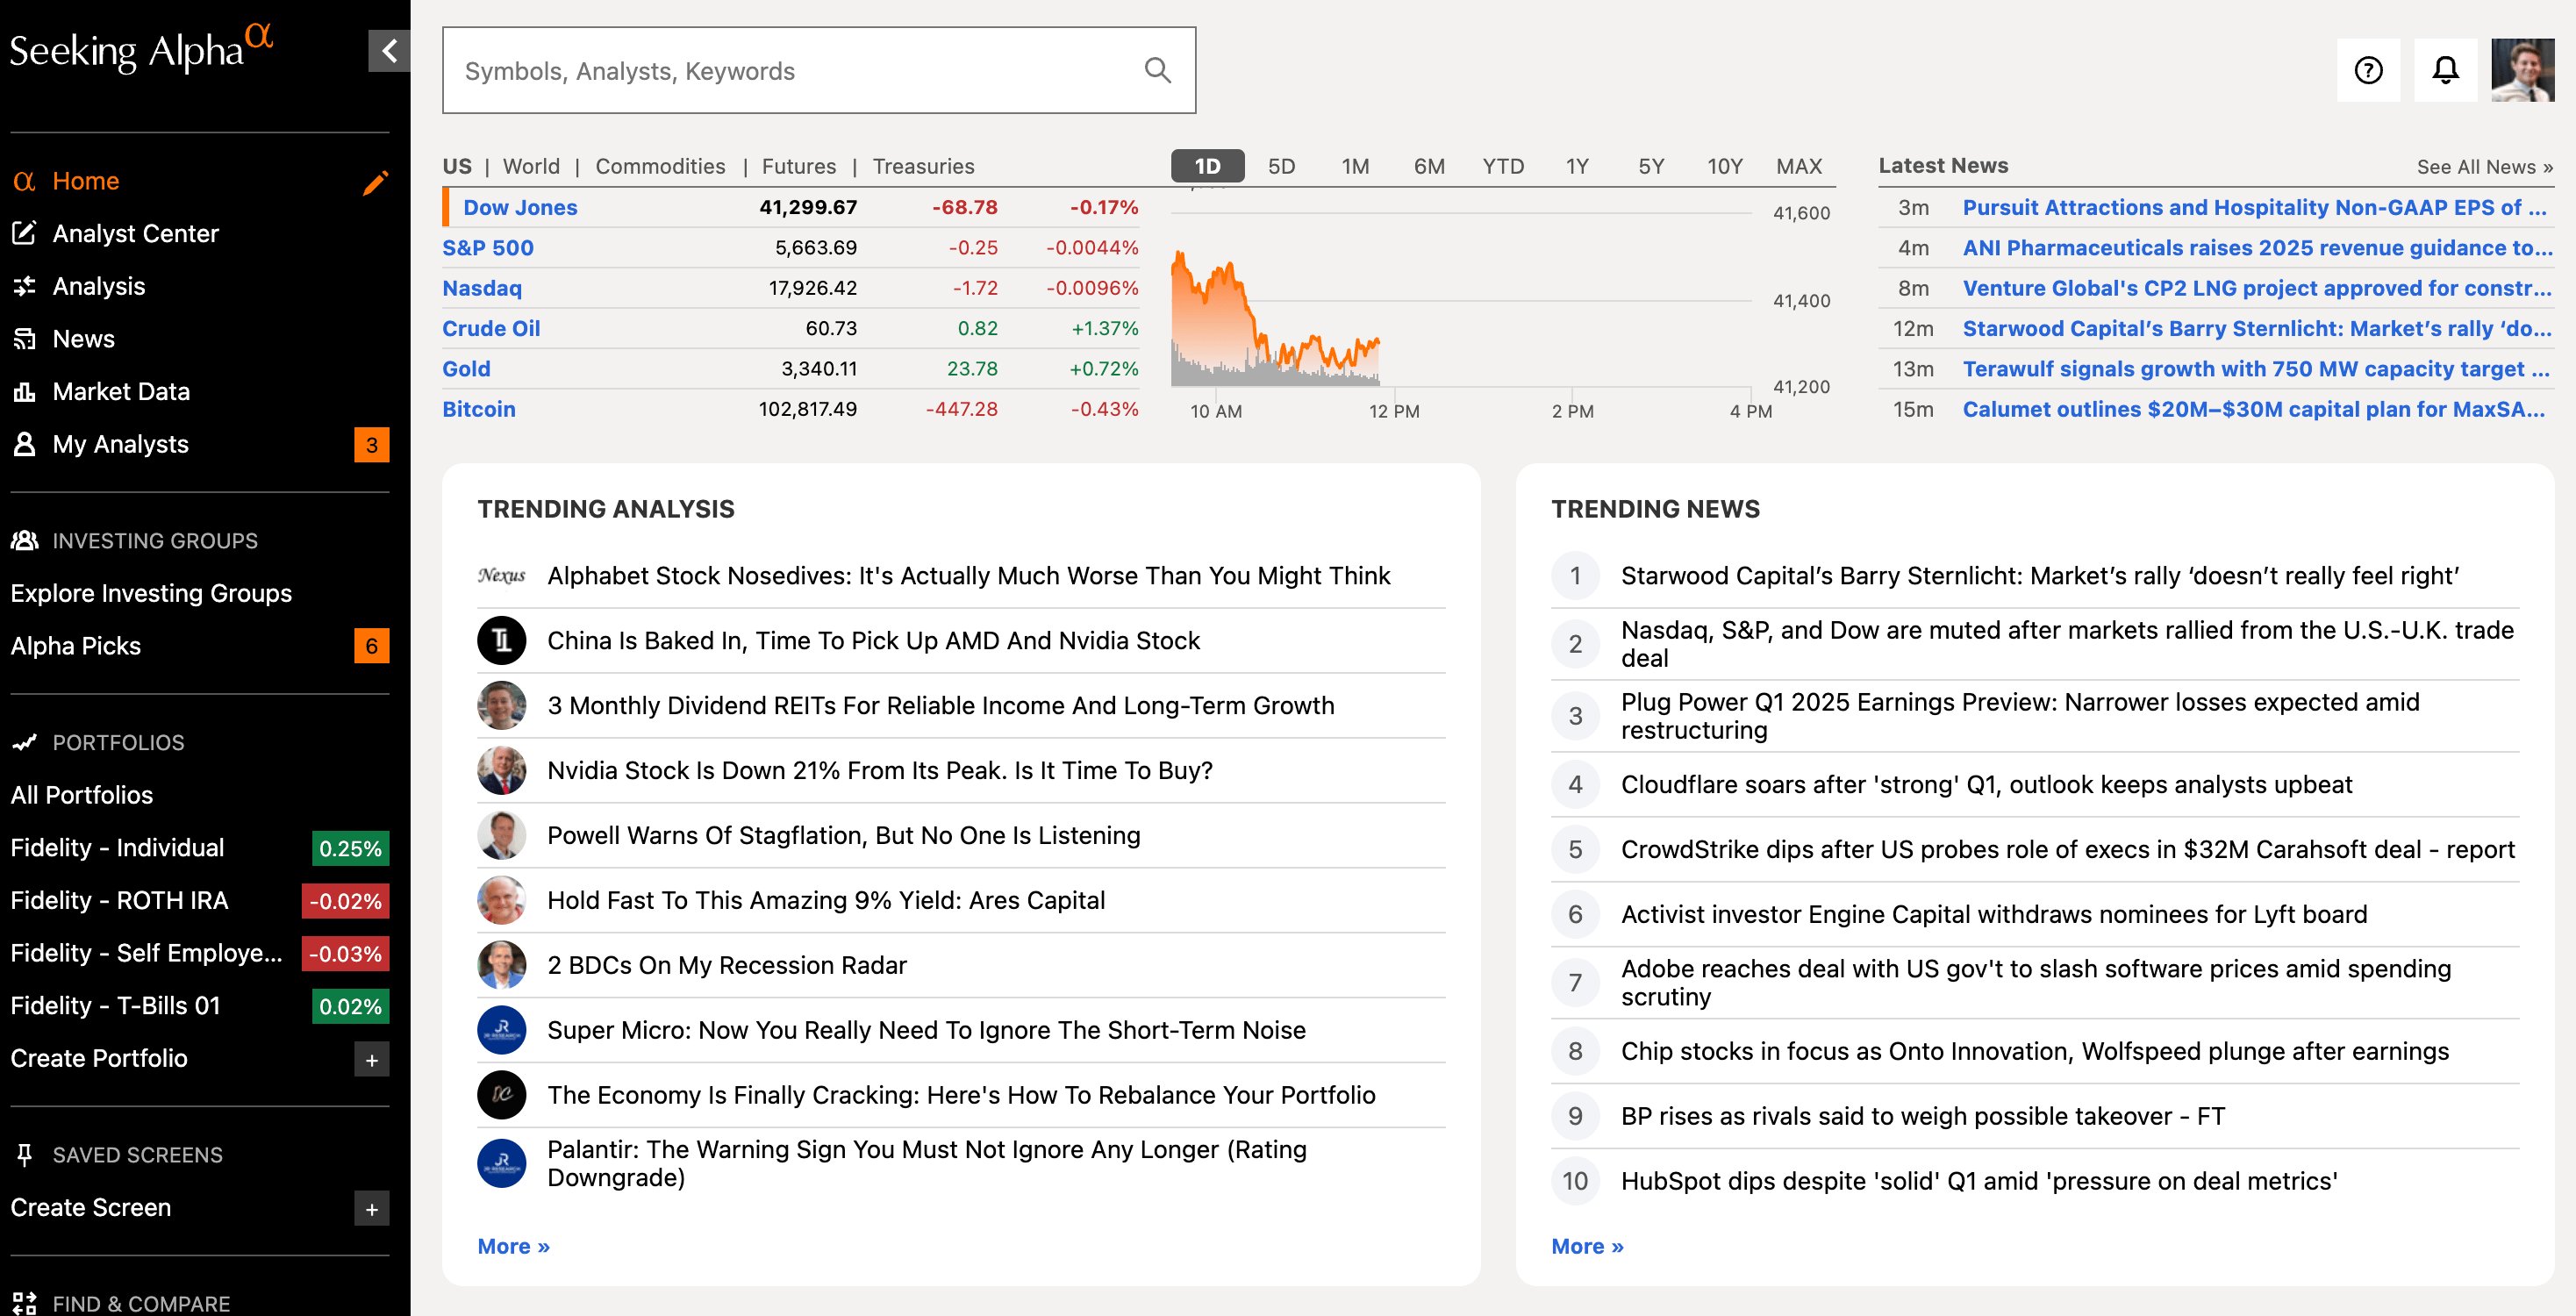Viewport: 2576px width, 1316px height.
Task: Switch to the Treasuries tab
Action: pyautogui.click(x=923, y=166)
